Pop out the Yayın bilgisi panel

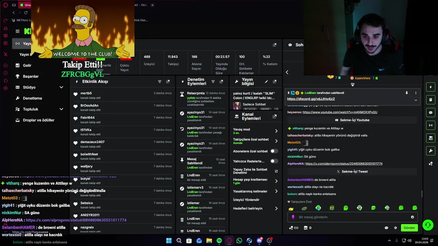[x=274, y=82]
